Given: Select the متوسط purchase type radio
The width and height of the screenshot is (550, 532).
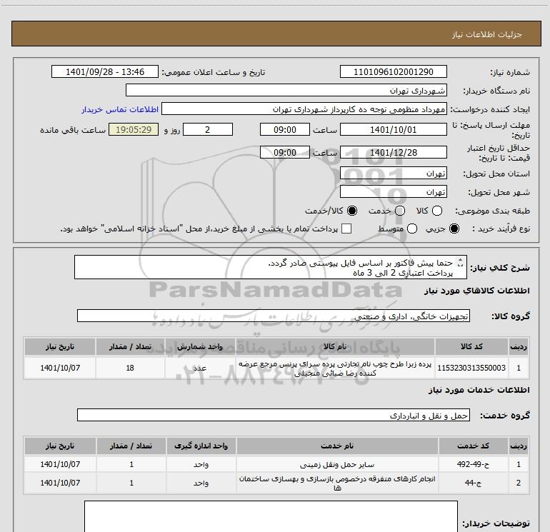Looking at the screenshot, I should click(412, 229).
